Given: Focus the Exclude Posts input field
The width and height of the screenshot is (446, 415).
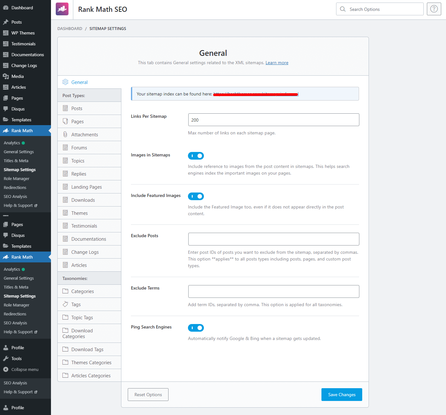Looking at the screenshot, I should pos(274,239).
